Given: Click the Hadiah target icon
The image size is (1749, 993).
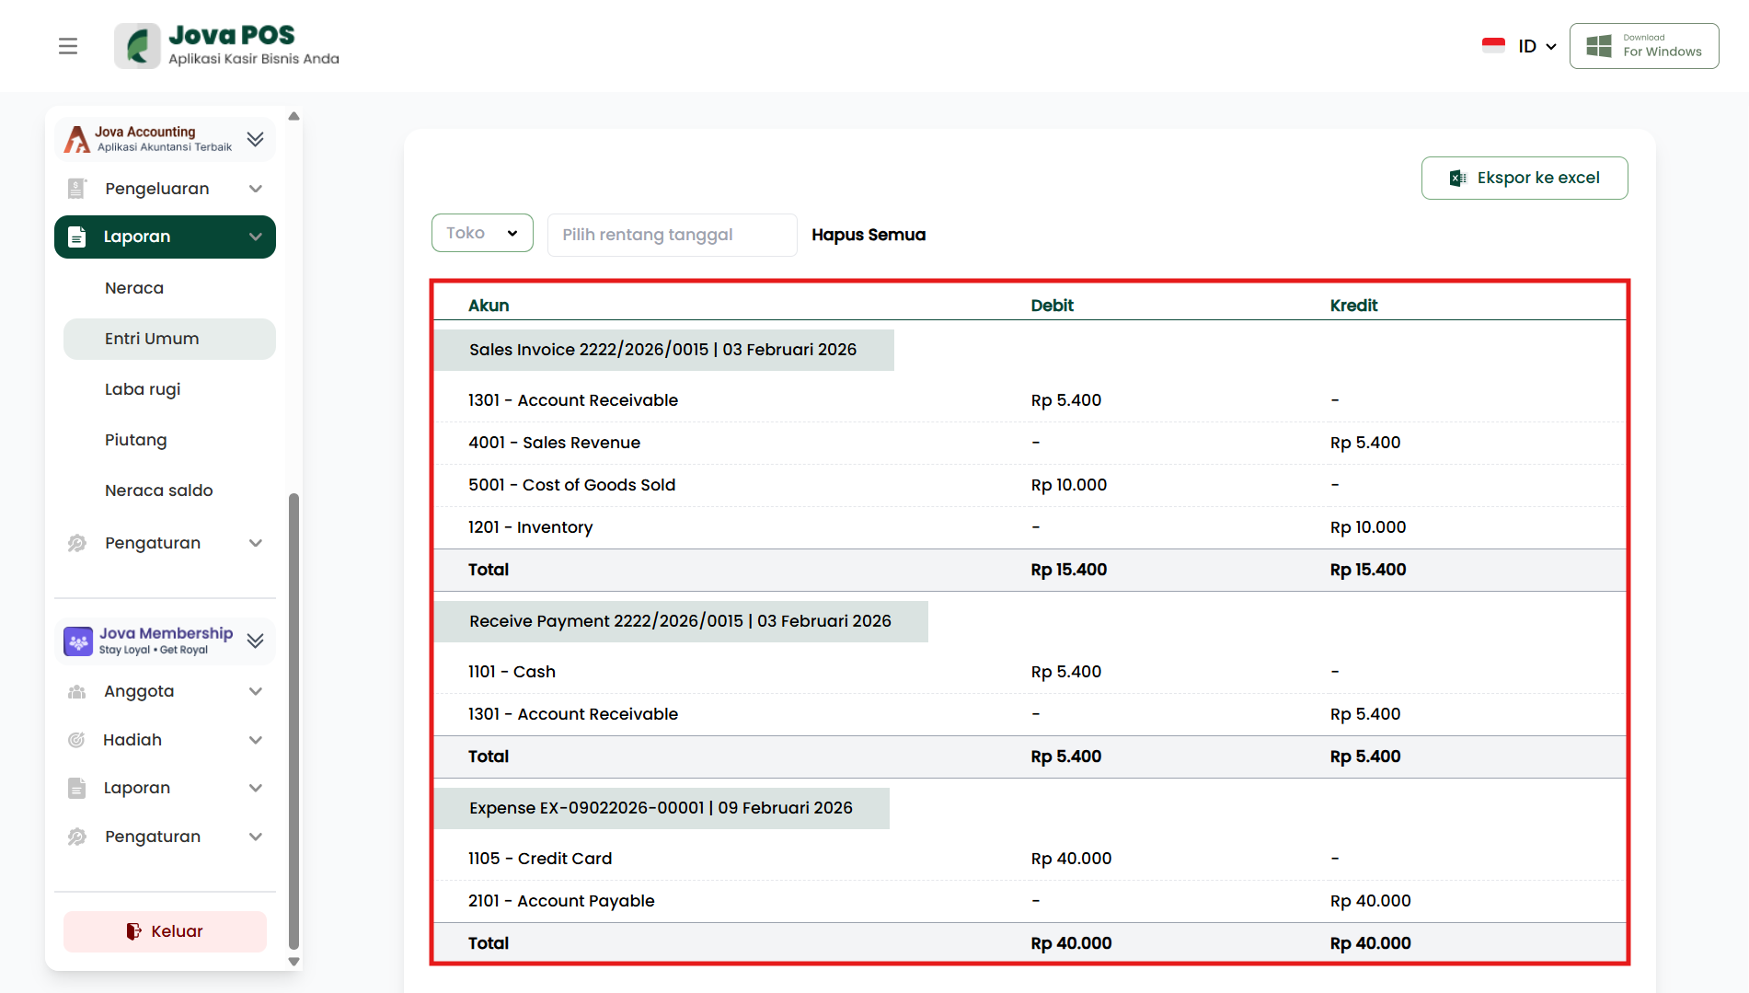Looking at the screenshot, I should [77, 740].
